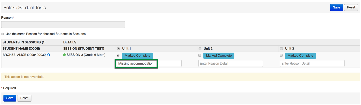Click Unit 3 Enter Reason Detail field
The image size is (361, 105).
[312, 64]
